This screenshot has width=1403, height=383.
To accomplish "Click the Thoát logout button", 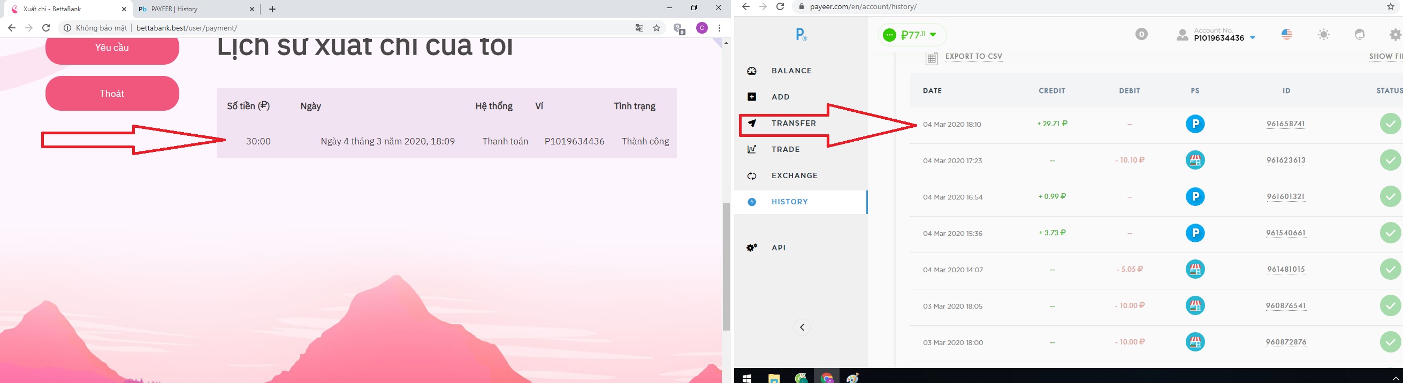I will 112,93.
